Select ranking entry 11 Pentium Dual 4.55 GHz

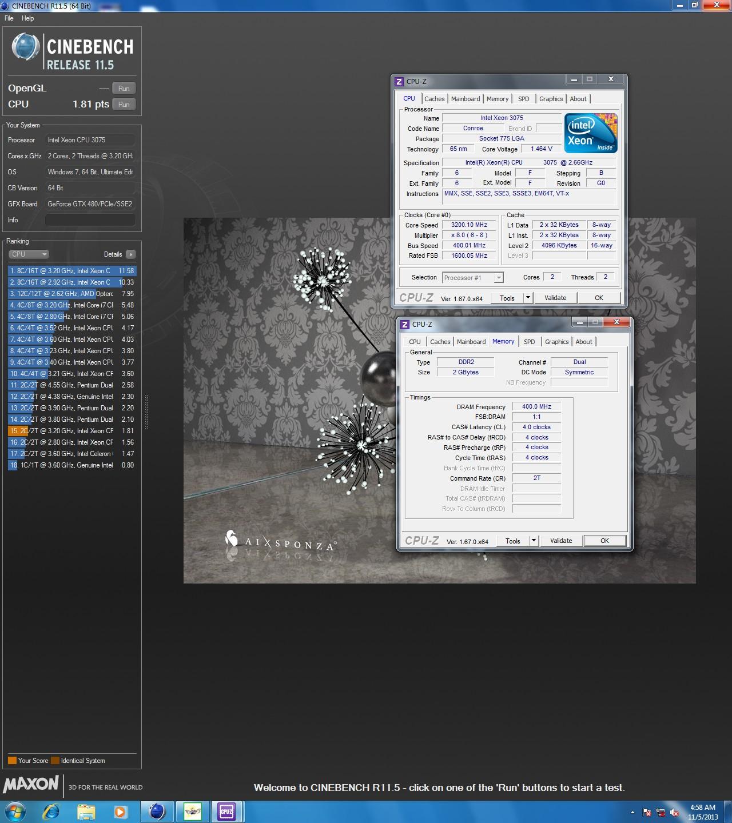(72, 385)
